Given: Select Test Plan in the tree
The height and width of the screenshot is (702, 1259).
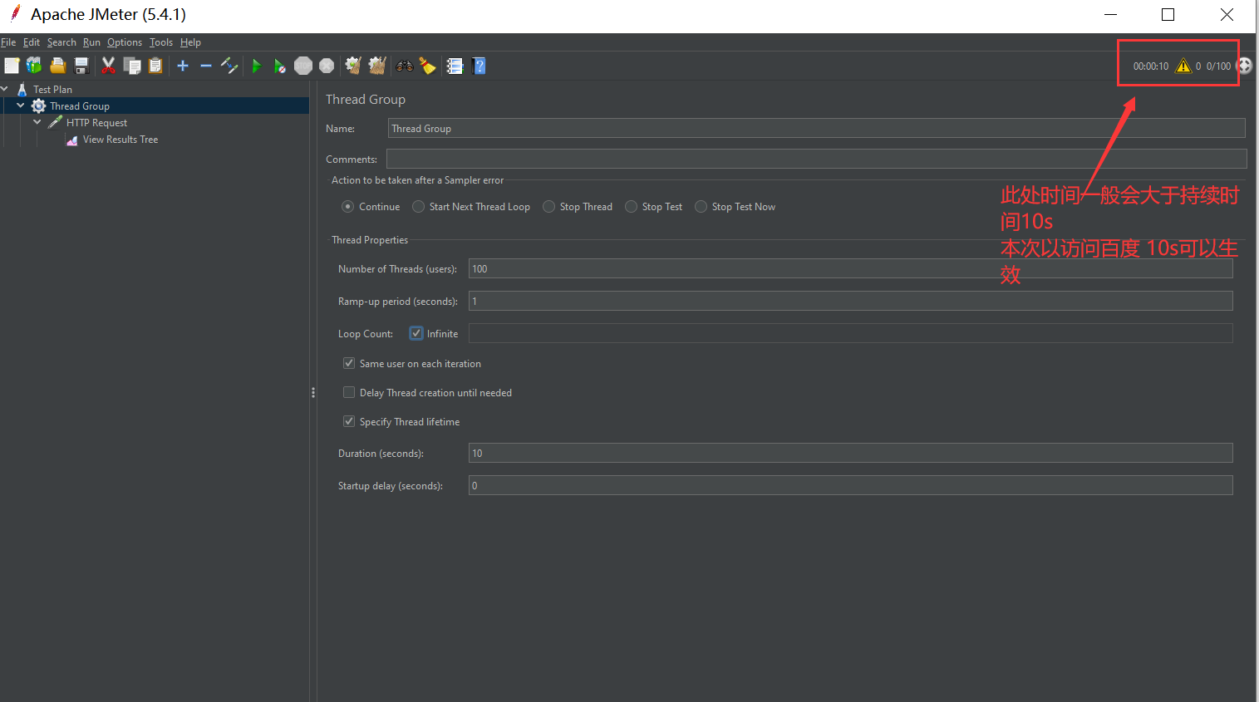Looking at the screenshot, I should pyautogui.click(x=52, y=90).
